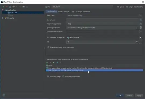
Task: Uncheck Activate tool window checkbox
Action: [63, 76]
